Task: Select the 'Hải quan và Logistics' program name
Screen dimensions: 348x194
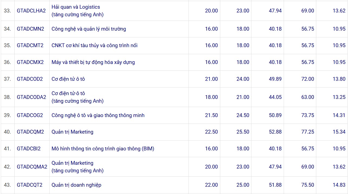Action: pyautogui.click(x=76, y=7)
